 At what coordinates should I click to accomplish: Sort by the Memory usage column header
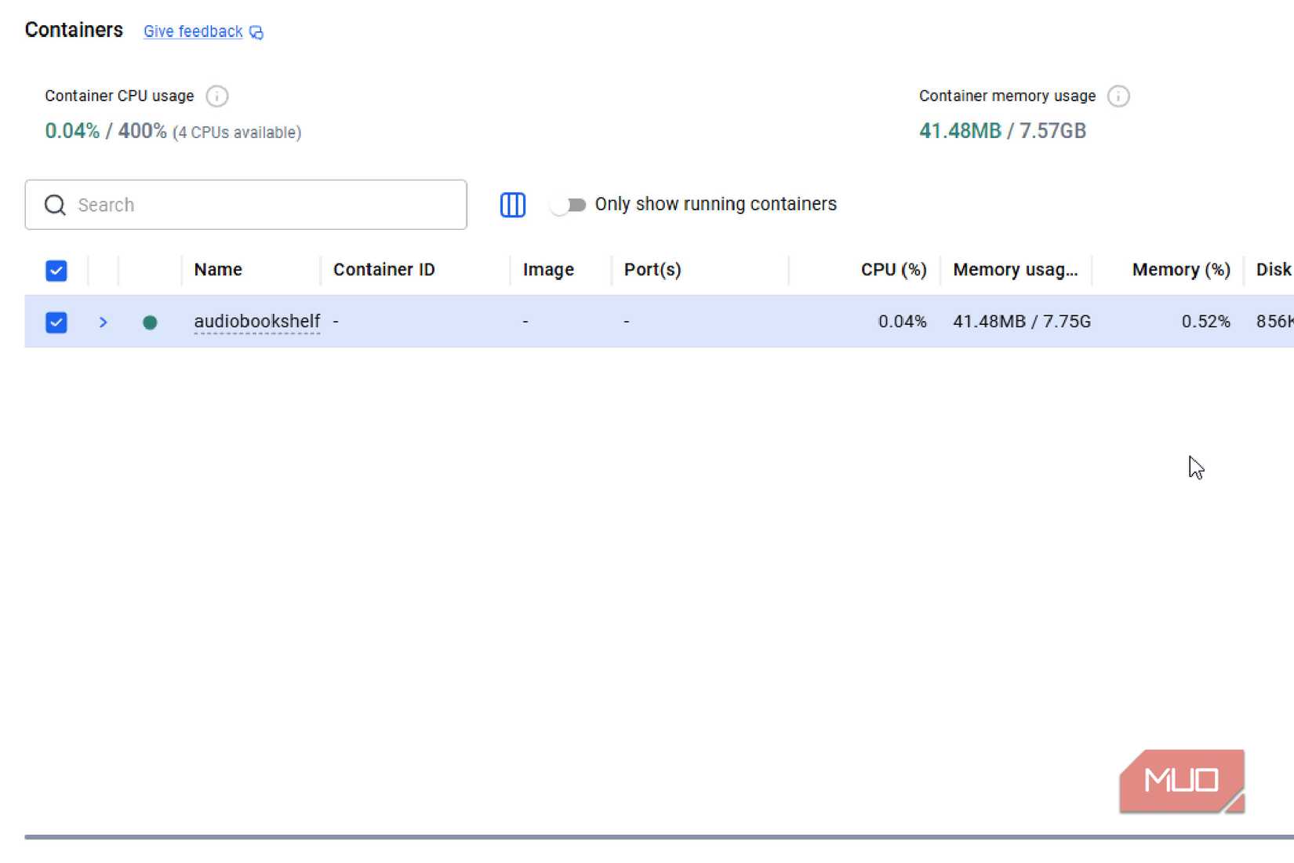click(1016, 270)
